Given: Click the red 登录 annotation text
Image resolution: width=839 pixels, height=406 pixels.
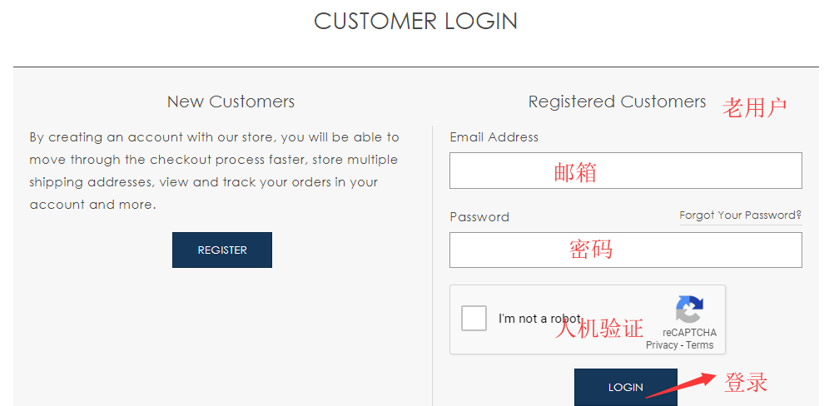Looking at the screenshot, I should coord(746,383).
